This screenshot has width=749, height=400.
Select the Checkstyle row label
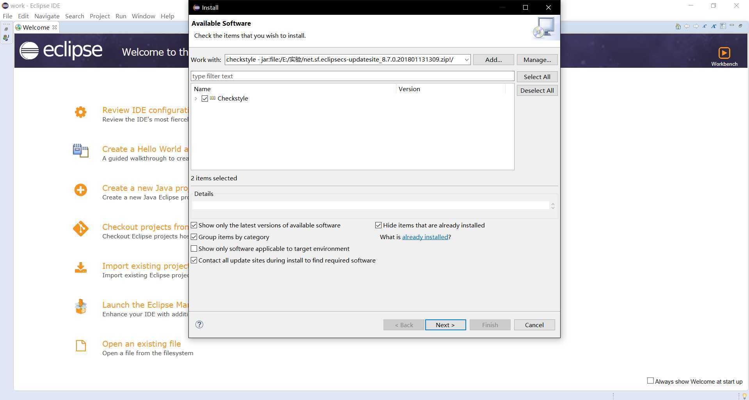pos(233,99)
